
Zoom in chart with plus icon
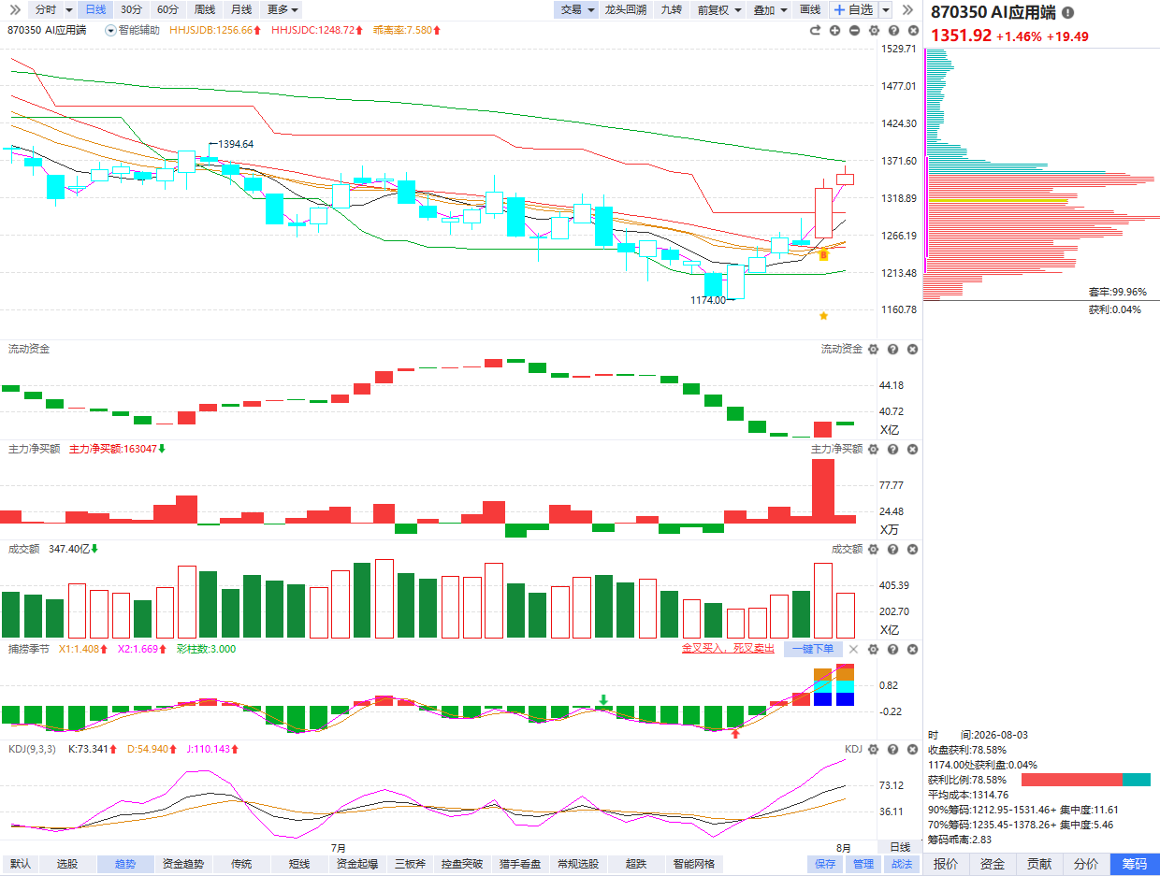(x=834, y=30)
